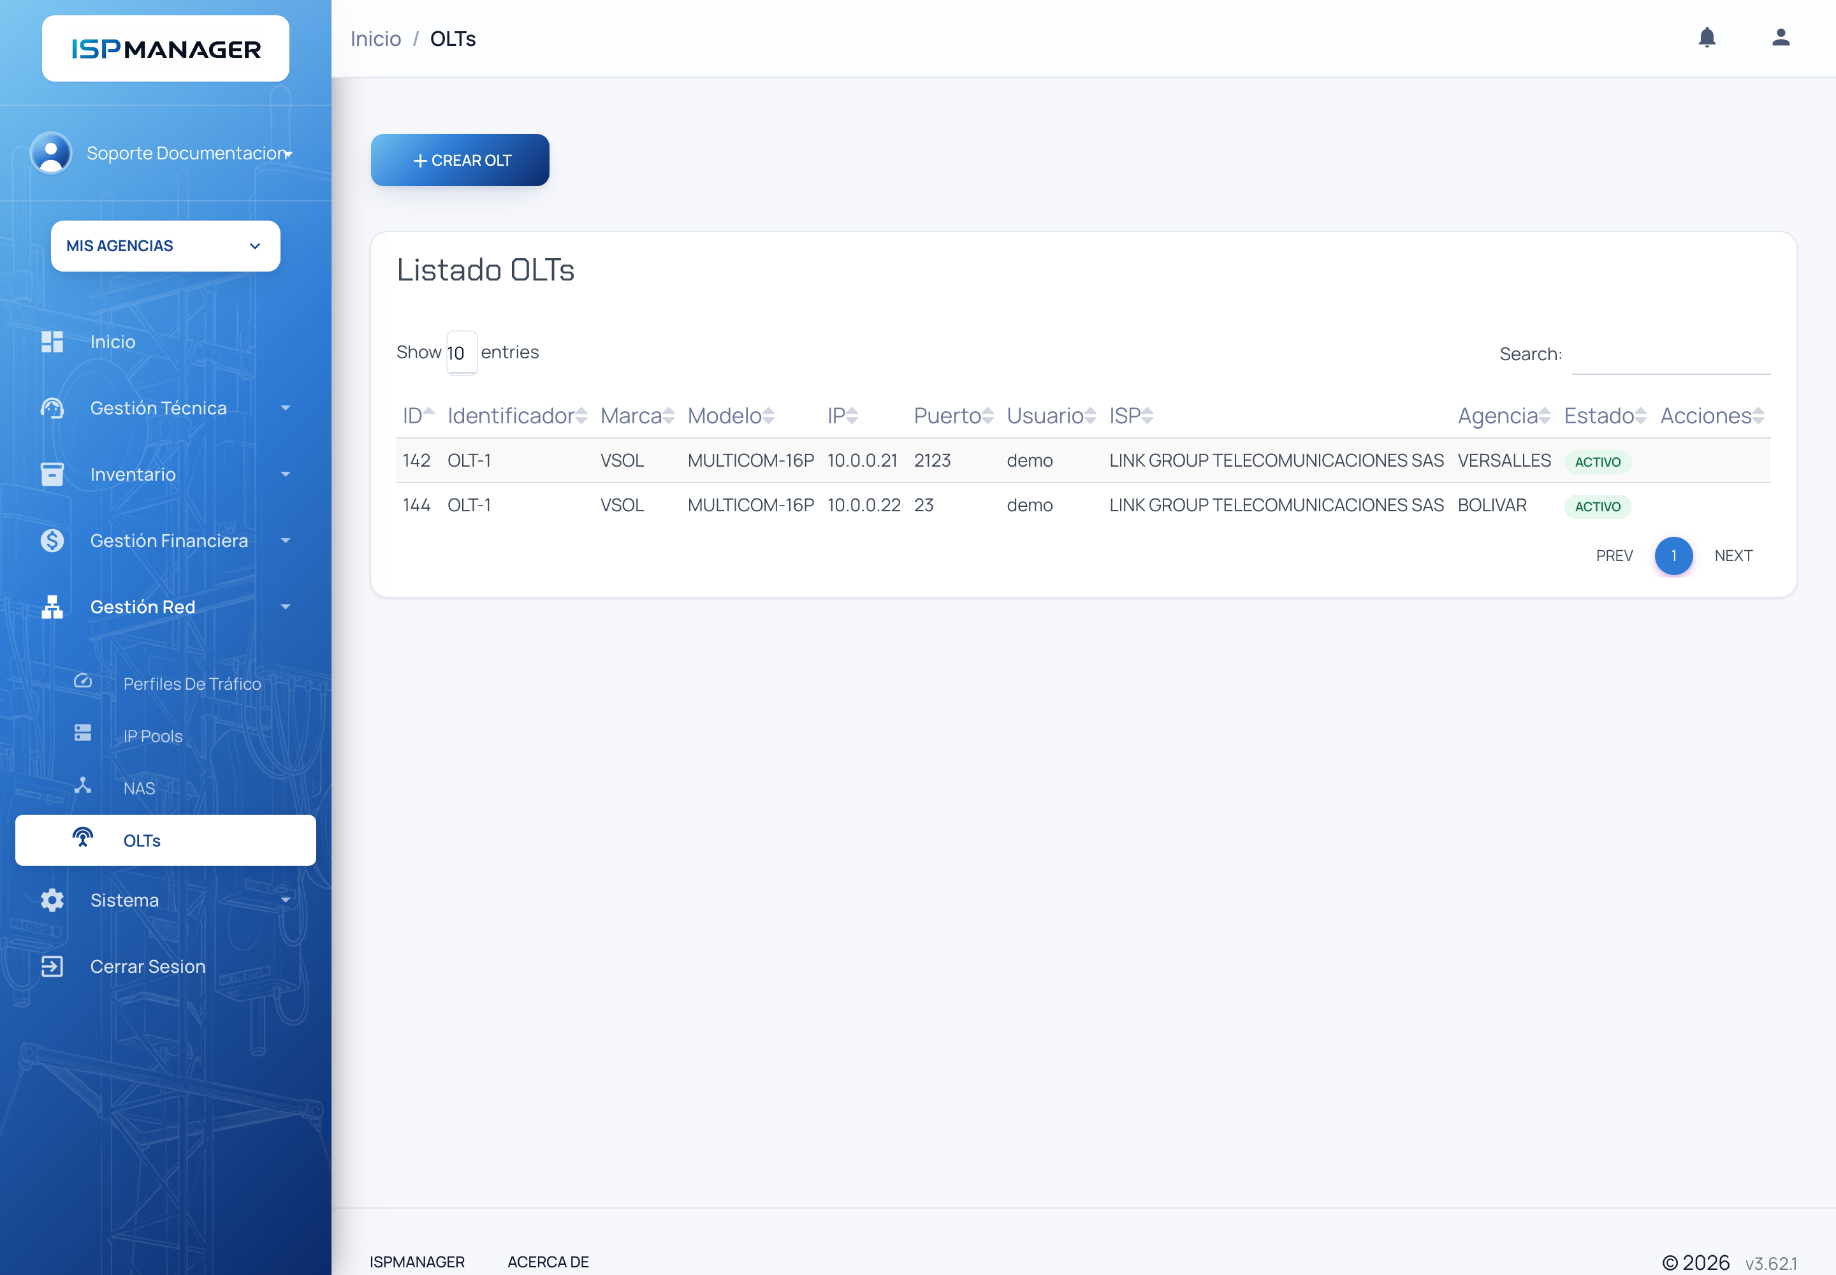Screen dimensions: 1836x1275
Task: Click ACTIVO badge in BOLIVAR row
Action: click(x=1597, y=506)
